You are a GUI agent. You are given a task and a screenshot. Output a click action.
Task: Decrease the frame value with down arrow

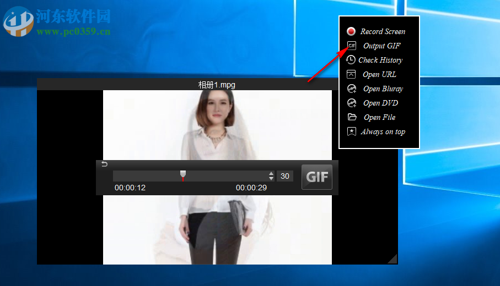[271, 179]
